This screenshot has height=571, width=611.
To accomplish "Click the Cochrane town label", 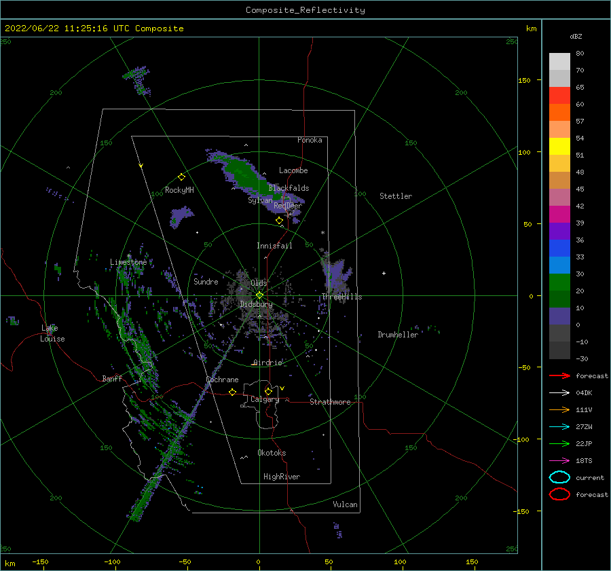I will [x=222, y=380].
